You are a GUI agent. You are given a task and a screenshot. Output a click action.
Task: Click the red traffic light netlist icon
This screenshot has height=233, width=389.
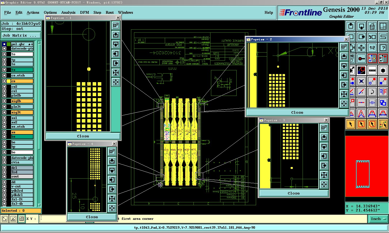pos(383,58)
